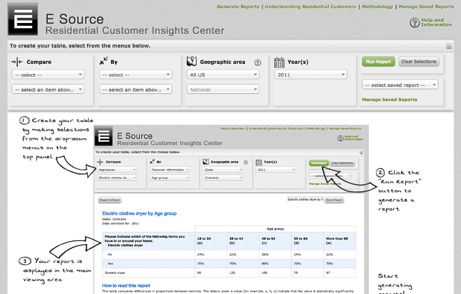Screen dimensions: 461x294
Task: Click the Residential Customer Insights Center title
Action: click(x=135, y=30)
